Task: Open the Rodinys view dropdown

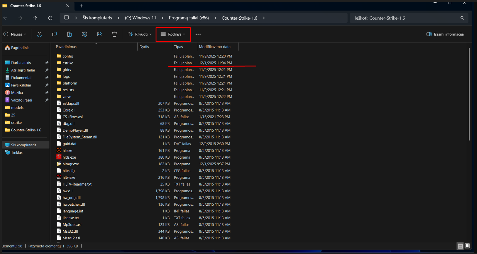Action: tap(173, 34)
